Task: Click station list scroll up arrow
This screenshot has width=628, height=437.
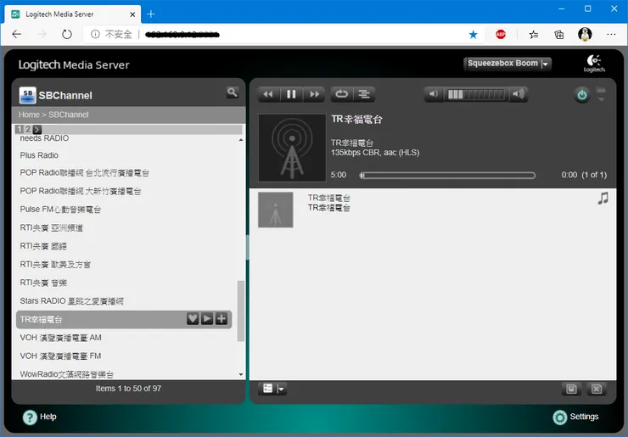Action: coord(241,140)
